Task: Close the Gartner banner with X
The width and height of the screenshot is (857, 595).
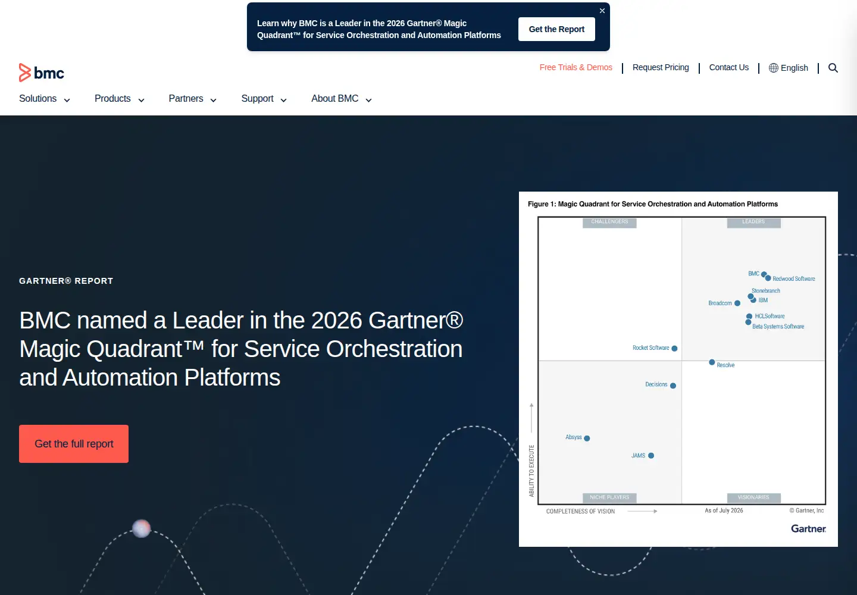Action: 602,11
